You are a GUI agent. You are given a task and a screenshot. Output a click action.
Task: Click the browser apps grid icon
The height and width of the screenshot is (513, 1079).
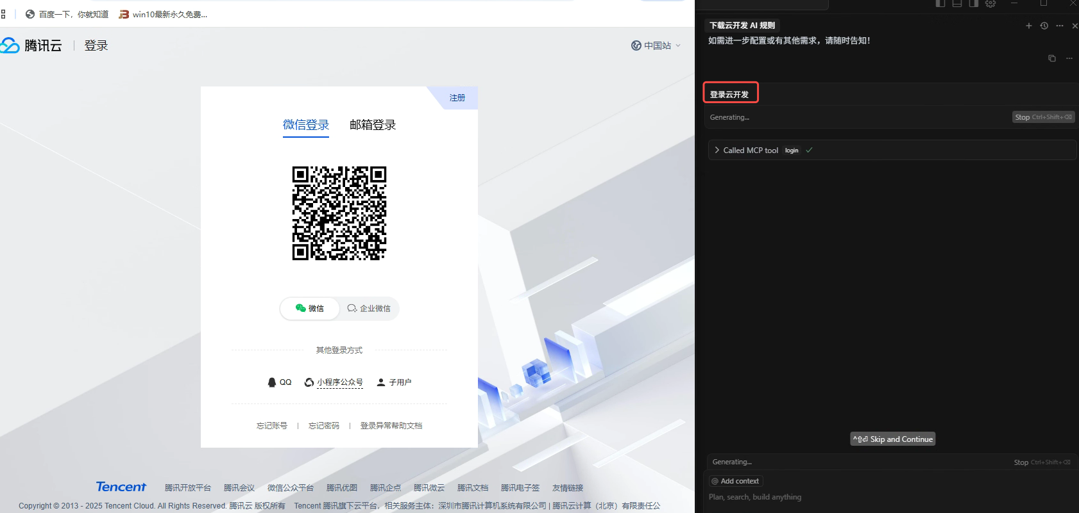pos(3,14)
